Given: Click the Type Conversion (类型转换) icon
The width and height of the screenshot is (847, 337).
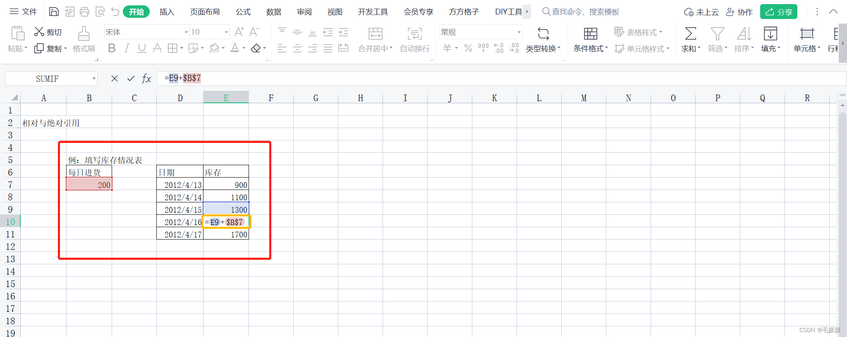Looking at the screenshot, I should point(543,33).
